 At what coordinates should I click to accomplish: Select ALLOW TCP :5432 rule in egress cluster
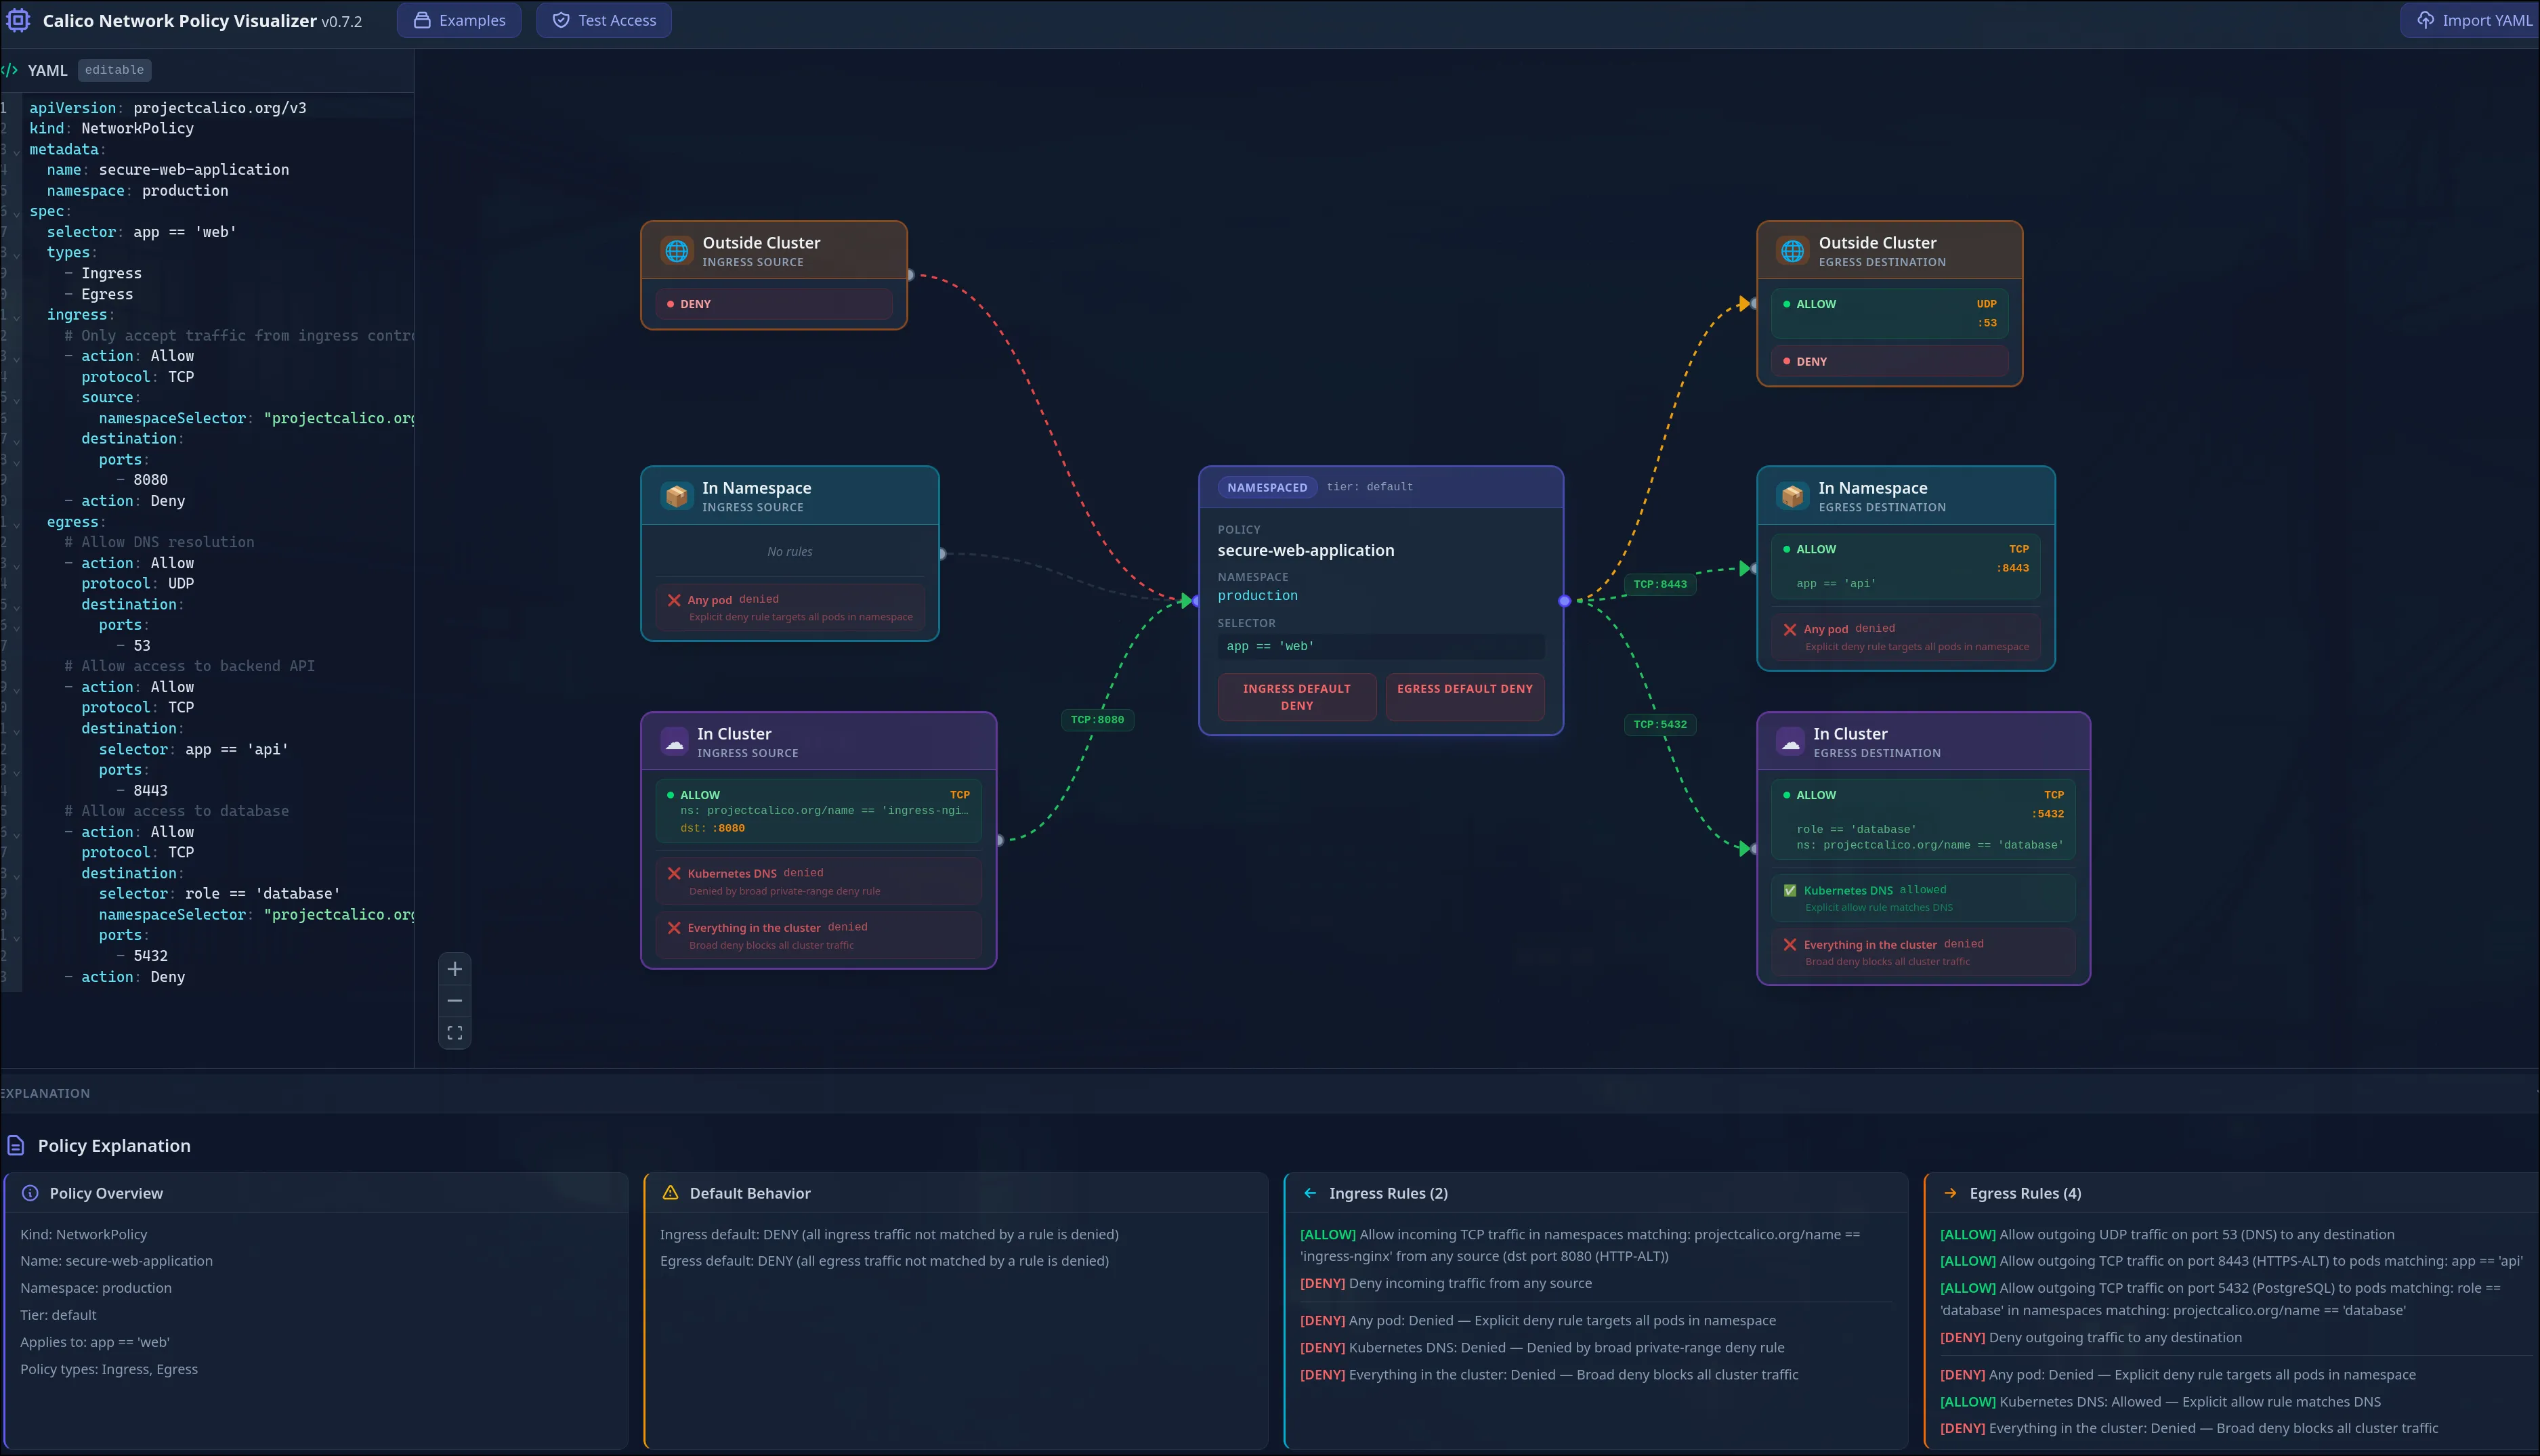click(1923, 819)
